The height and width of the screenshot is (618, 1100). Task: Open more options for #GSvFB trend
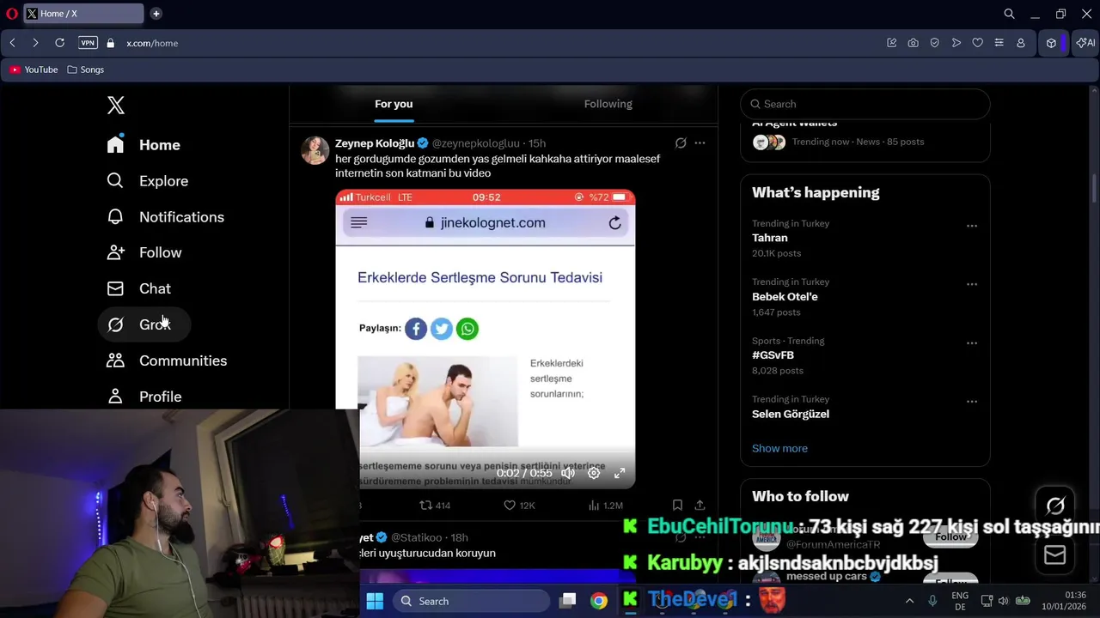[972, 342]
